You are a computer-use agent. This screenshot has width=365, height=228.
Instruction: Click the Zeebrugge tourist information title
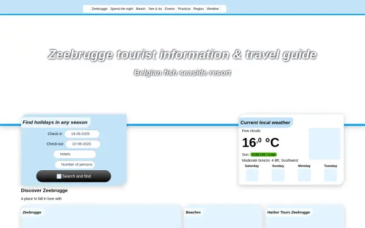pyautogui.click(x=182, y=55)
